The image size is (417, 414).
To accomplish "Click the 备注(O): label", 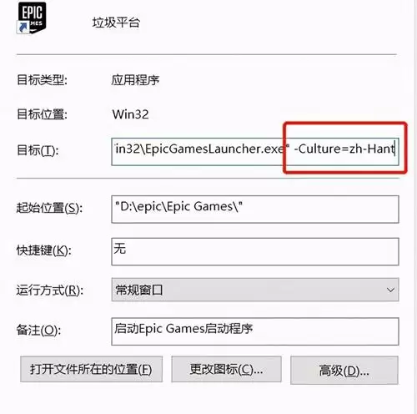I will [x=38, y=331].
